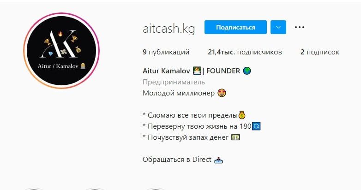Click the blue diamond emoji in avatar logo
361x190 pixels.
pyautogui.click(x=51, y=54)
